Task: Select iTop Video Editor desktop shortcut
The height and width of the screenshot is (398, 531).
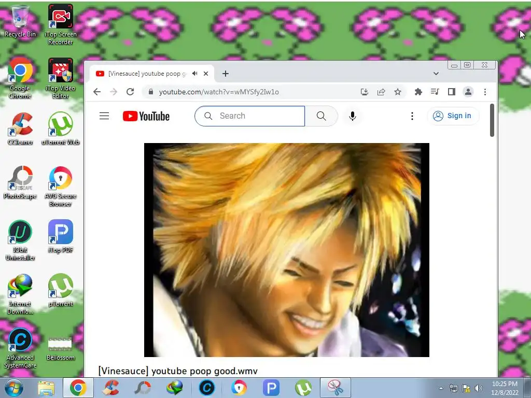Action: [x=60, y=78]
